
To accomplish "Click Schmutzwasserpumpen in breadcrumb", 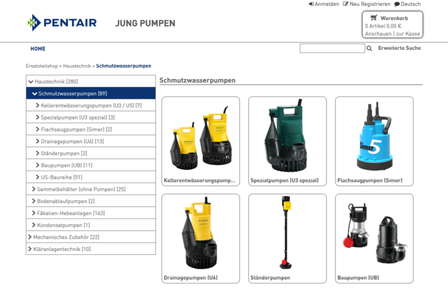I will (x=124, y=66).
